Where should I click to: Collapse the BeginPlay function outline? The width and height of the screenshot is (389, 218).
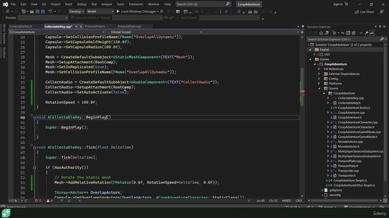coord(35,117)
